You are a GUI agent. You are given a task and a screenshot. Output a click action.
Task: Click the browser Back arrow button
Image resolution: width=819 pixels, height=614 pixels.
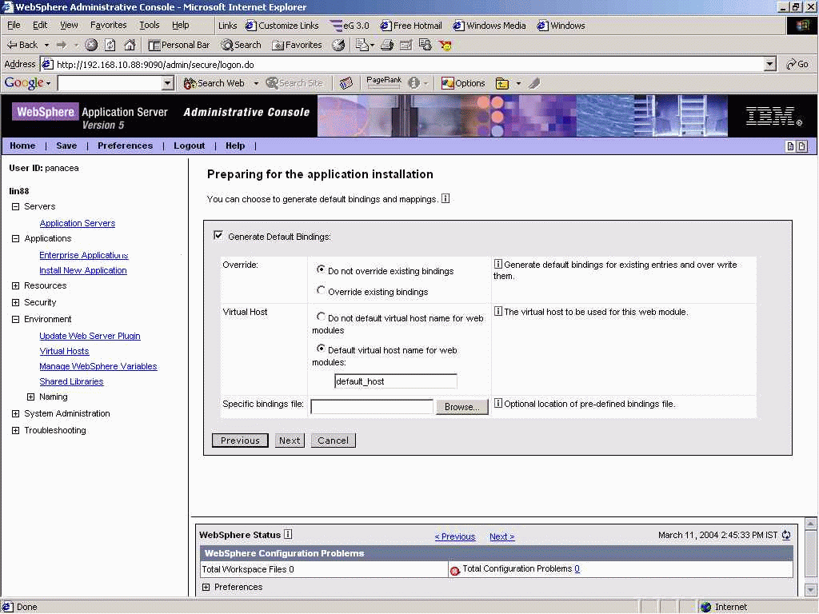[22, 45]
